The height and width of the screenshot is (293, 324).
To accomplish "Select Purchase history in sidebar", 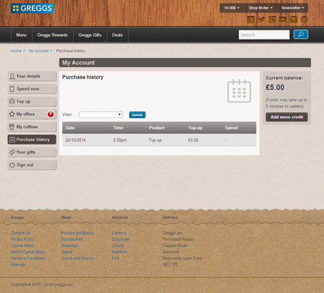I will [x=32, y=139].
